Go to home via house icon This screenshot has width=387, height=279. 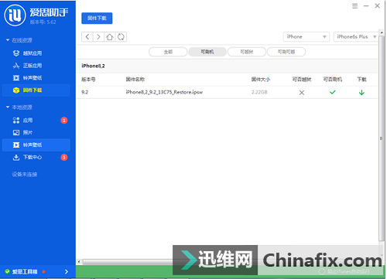point(110,37)
